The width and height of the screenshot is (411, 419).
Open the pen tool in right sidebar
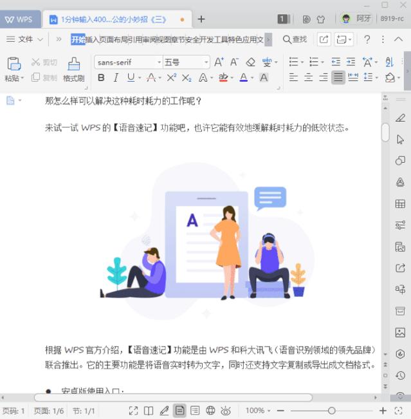400,118
